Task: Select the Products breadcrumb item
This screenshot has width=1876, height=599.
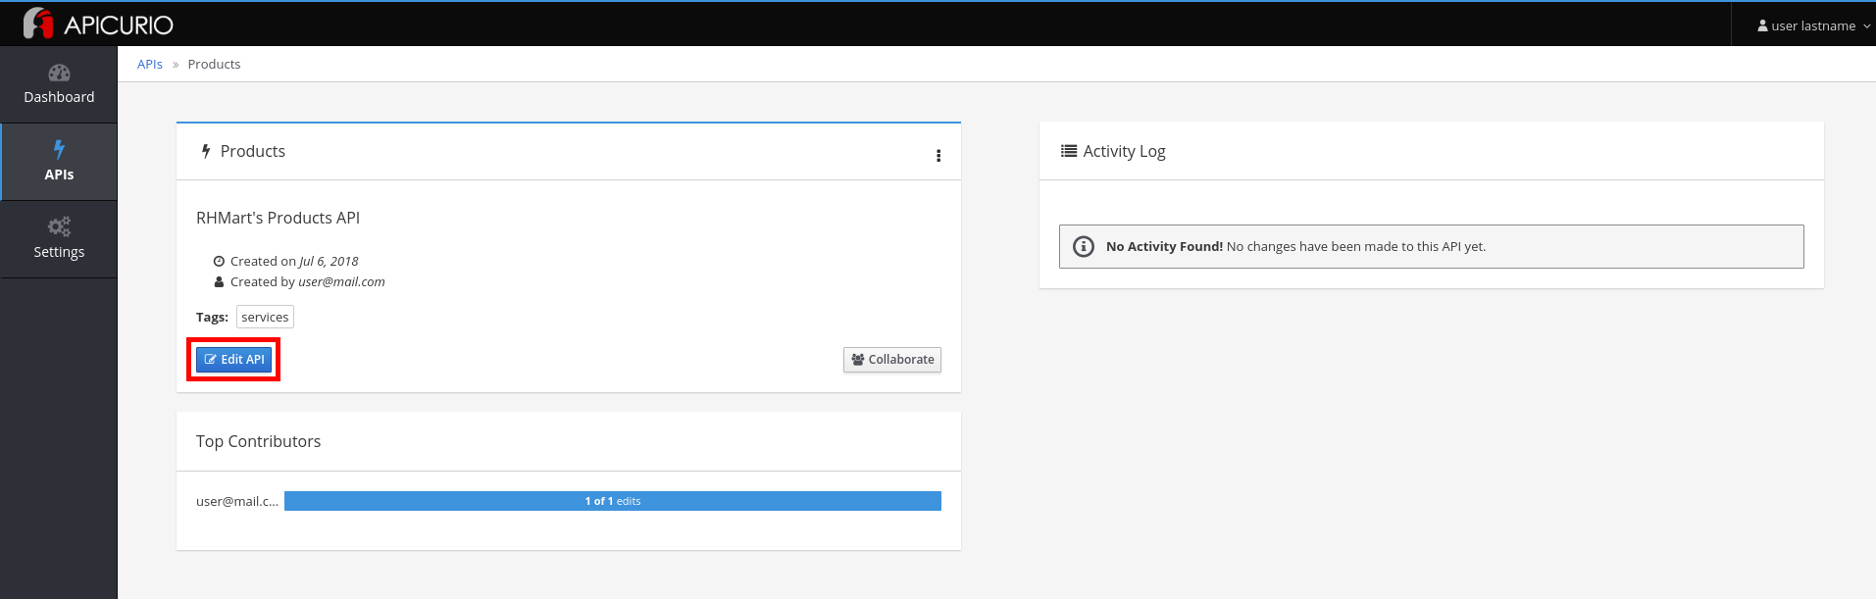Action: [214, 65]
